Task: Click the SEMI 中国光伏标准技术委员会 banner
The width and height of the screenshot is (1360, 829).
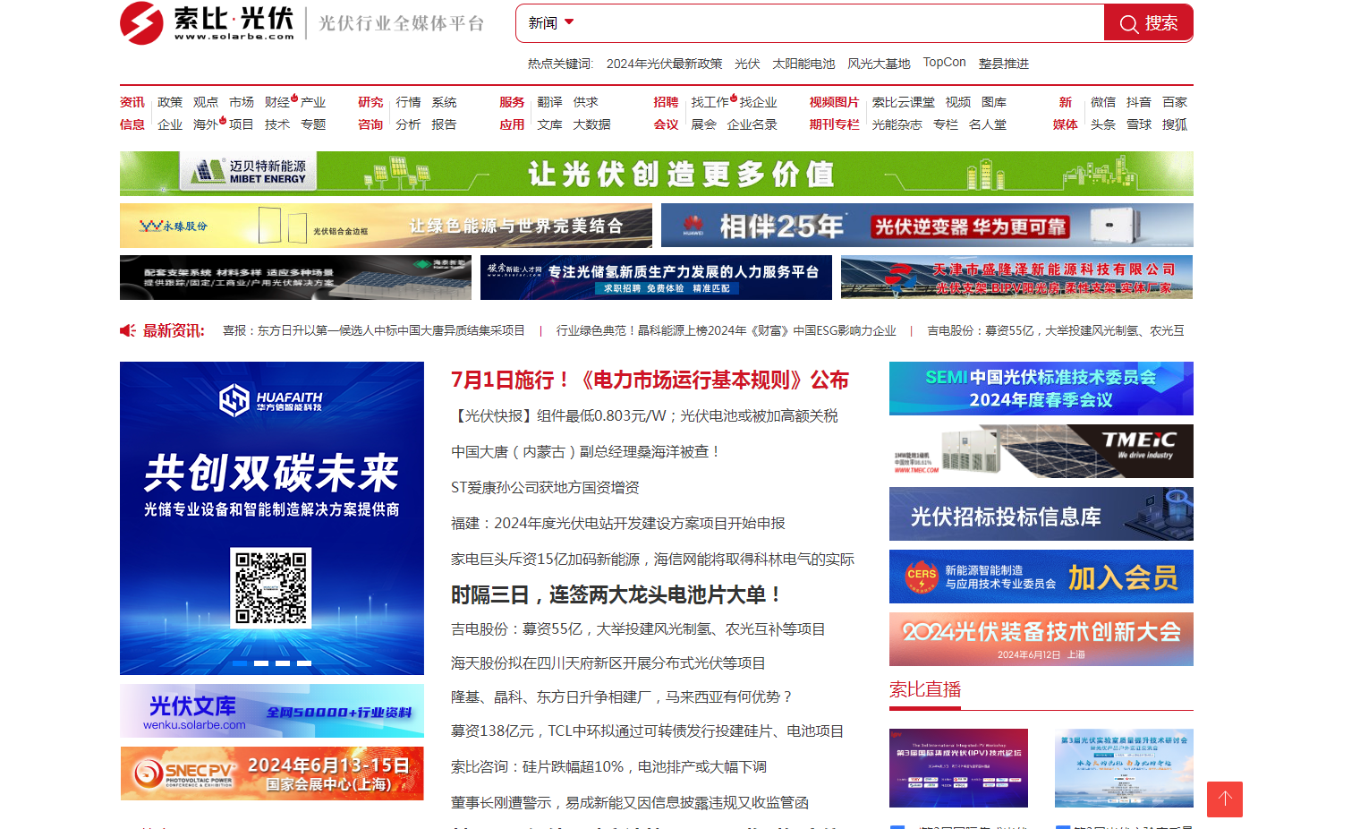Action: (1041, 389)
